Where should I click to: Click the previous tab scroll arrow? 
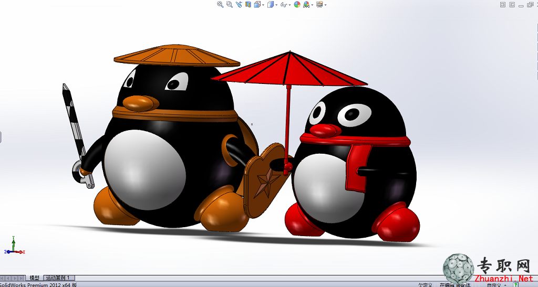[8, 278]
